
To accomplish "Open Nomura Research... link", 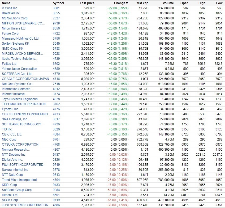I will [16, 149].
